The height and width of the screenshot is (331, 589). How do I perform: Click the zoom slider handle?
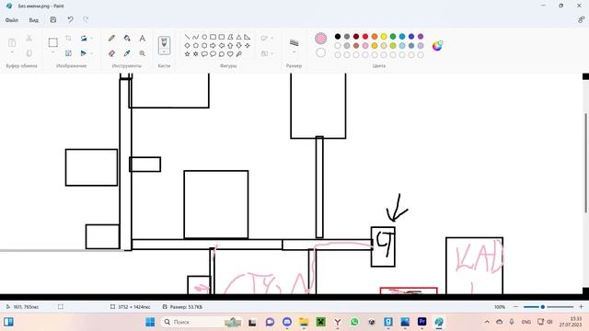[x=542, y=306]
